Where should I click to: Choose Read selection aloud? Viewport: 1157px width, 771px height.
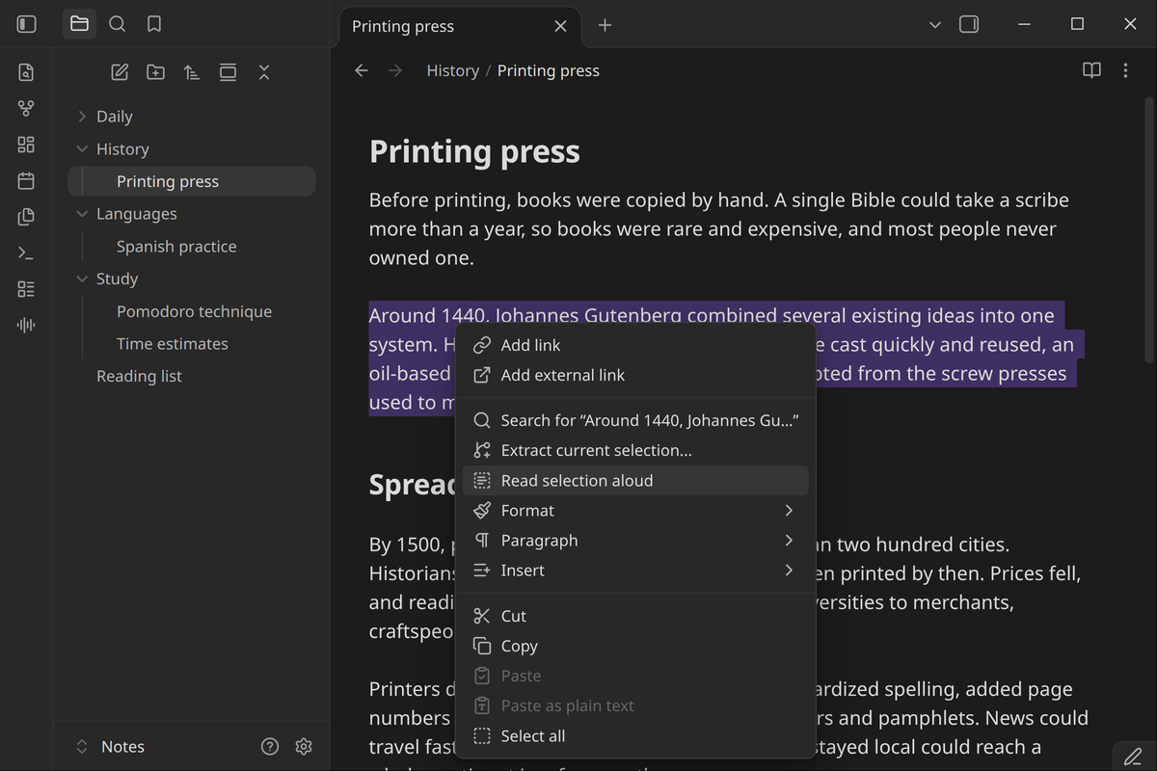point(635,481)
